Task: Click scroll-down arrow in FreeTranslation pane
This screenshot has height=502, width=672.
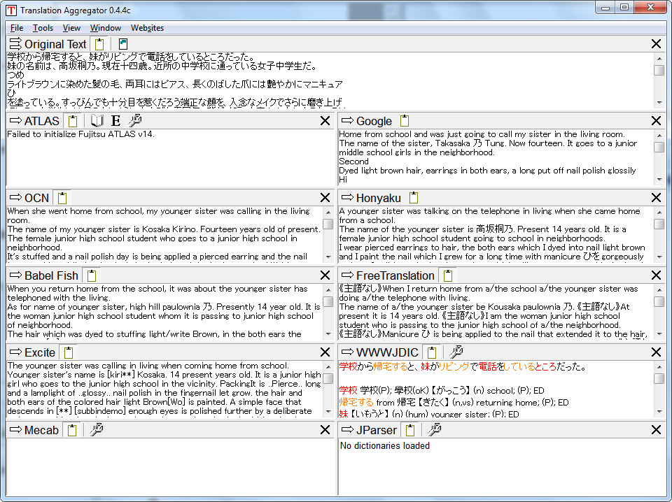Action: pyautogui.click(x=659, y=334)
